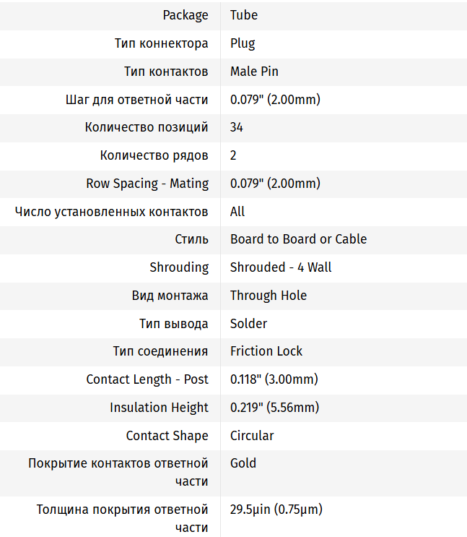Select the 'Solder' termination value
This screenshot has width=467, height=537.
click(x=249, y=324)
